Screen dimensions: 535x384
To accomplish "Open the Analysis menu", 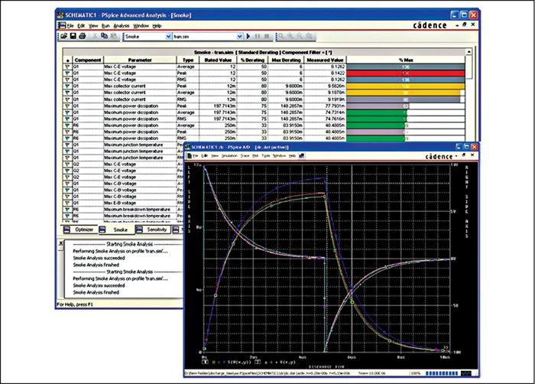I will click(x=121, y=26).
